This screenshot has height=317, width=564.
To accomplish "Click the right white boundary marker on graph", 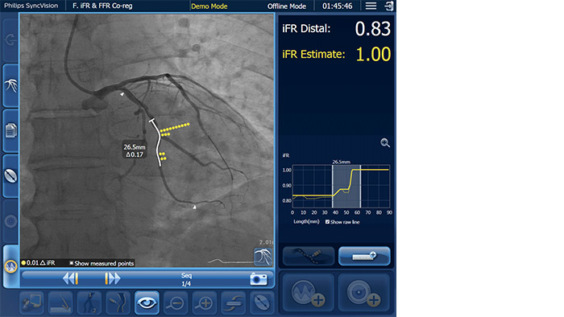I will [360, 187].
